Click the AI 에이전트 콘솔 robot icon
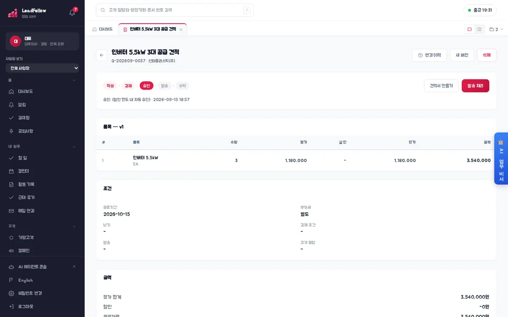The width and height of the screenshot is (508, 317). coord(11,267)
